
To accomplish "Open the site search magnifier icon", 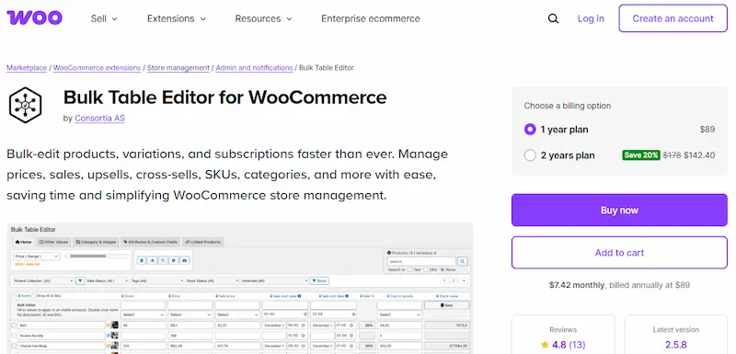I will pyautogui.click(x=554, y=18).
